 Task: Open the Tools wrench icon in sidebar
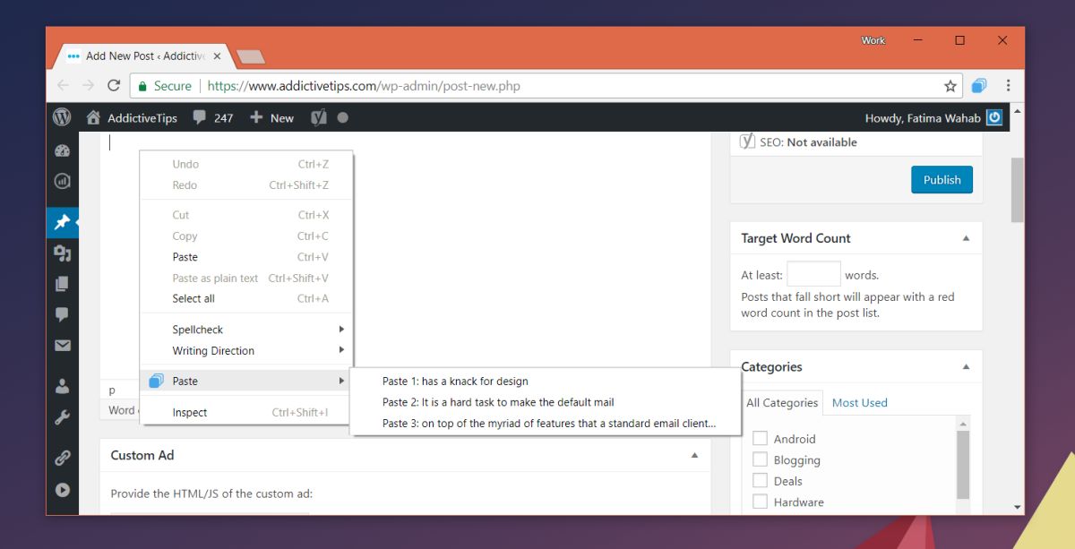(x=62, y=416)
